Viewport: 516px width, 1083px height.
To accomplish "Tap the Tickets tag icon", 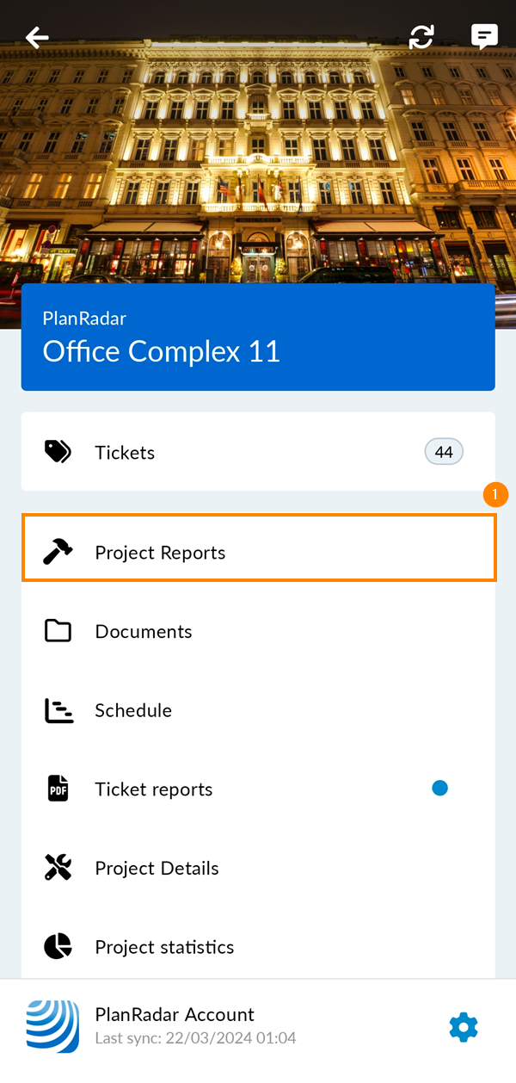I will [58, 452].
